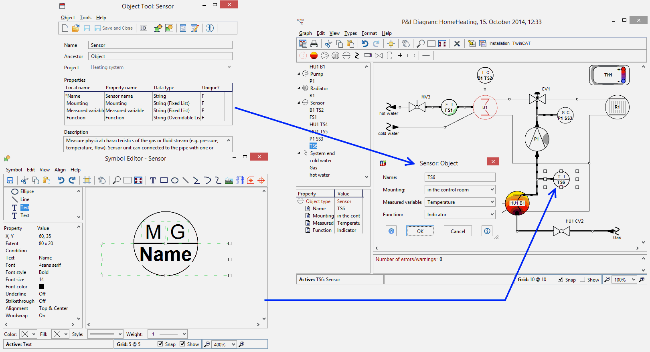Open the Mounting dropdown in Sensor dialog
The width and height of the screenshot is (650, 352).
click(x=492, y=190)
